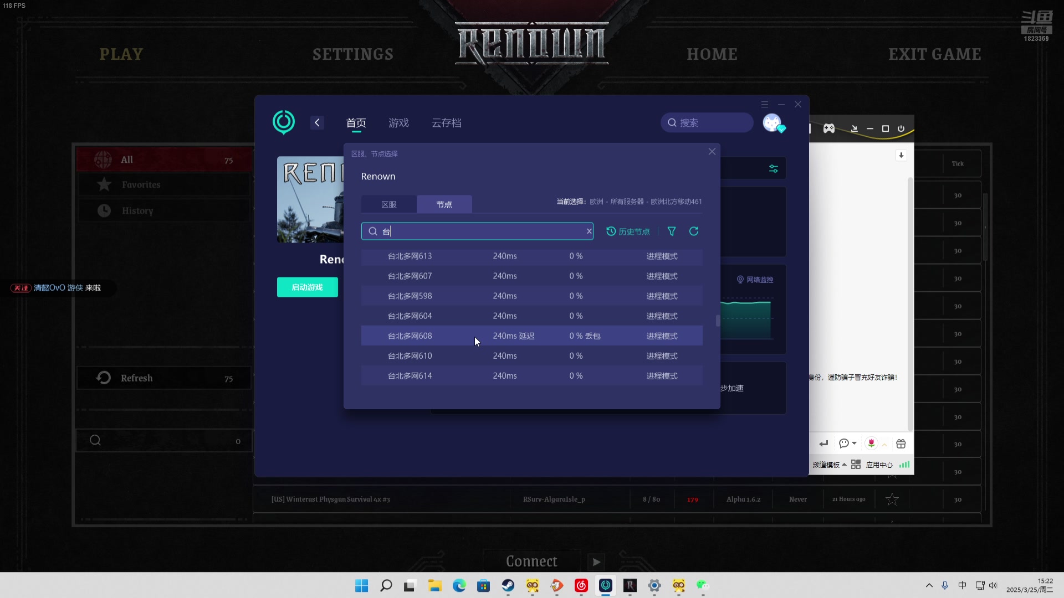Click 进程模式 in the 台北多网613 row

[x=662, y=256]
